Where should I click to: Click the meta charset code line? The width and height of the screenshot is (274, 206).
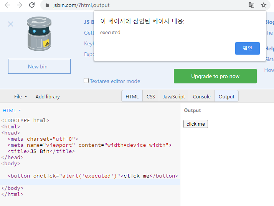[43, 139]
